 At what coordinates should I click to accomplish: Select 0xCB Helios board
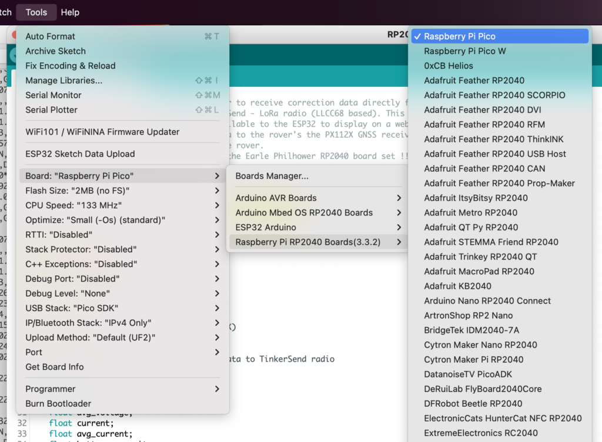coord(500,66)
